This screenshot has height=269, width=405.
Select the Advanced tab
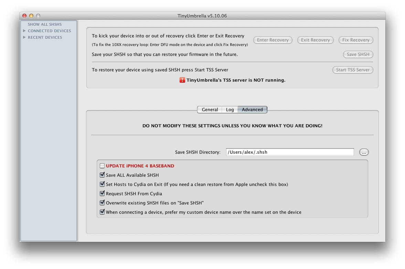pos(252,109)
